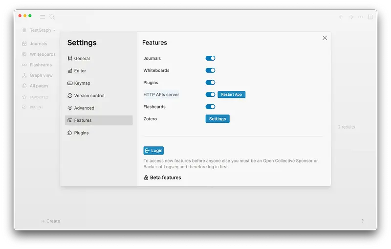
Task: Open Graph view in left sidebar
Action: [x=41, y=75]
